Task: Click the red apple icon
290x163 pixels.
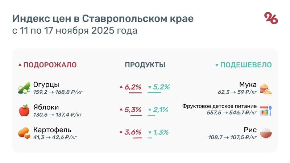Action: [24, 110]
